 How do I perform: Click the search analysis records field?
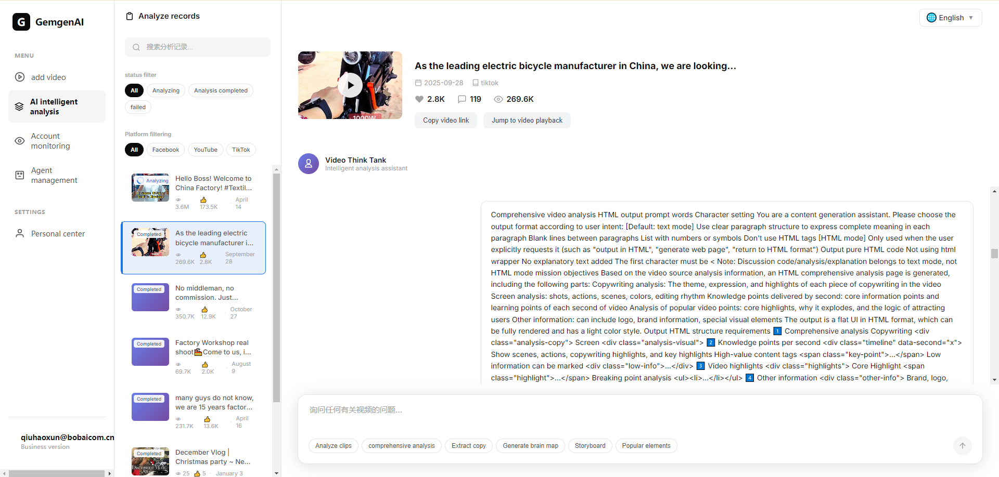[x=198, y=47]
